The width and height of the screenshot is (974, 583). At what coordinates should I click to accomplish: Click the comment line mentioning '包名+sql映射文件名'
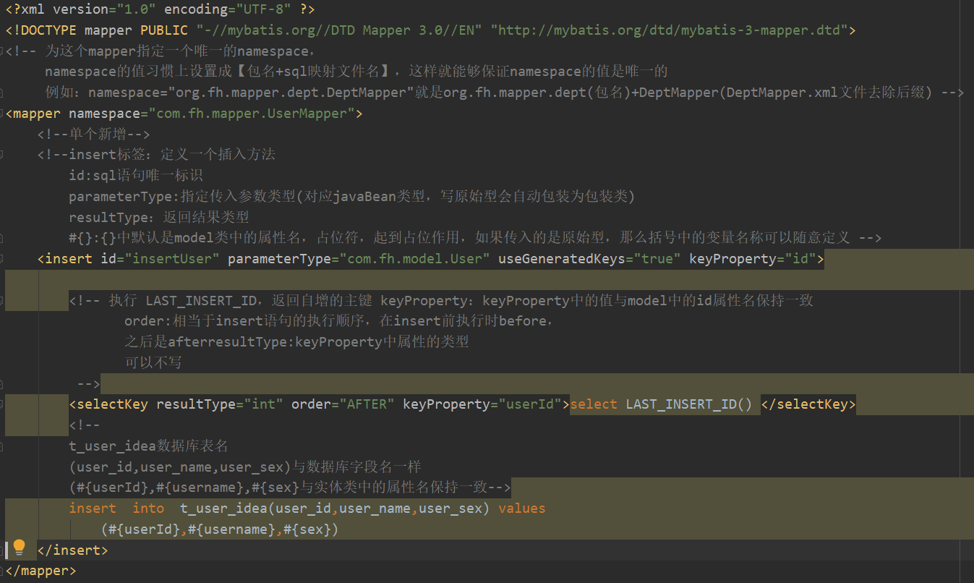[x=356, y=72]
